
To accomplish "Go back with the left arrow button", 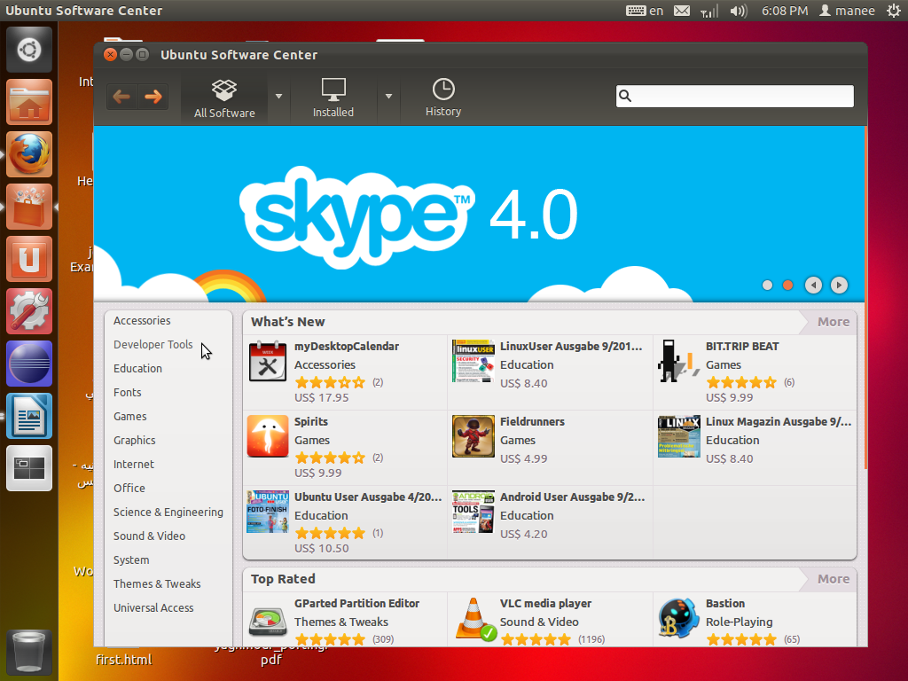I will point(121,97).
